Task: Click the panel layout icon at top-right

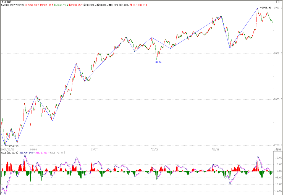Action: tap(278, 2)
